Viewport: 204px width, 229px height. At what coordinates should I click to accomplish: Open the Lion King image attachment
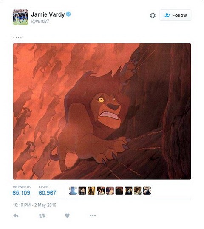point(102,111)
